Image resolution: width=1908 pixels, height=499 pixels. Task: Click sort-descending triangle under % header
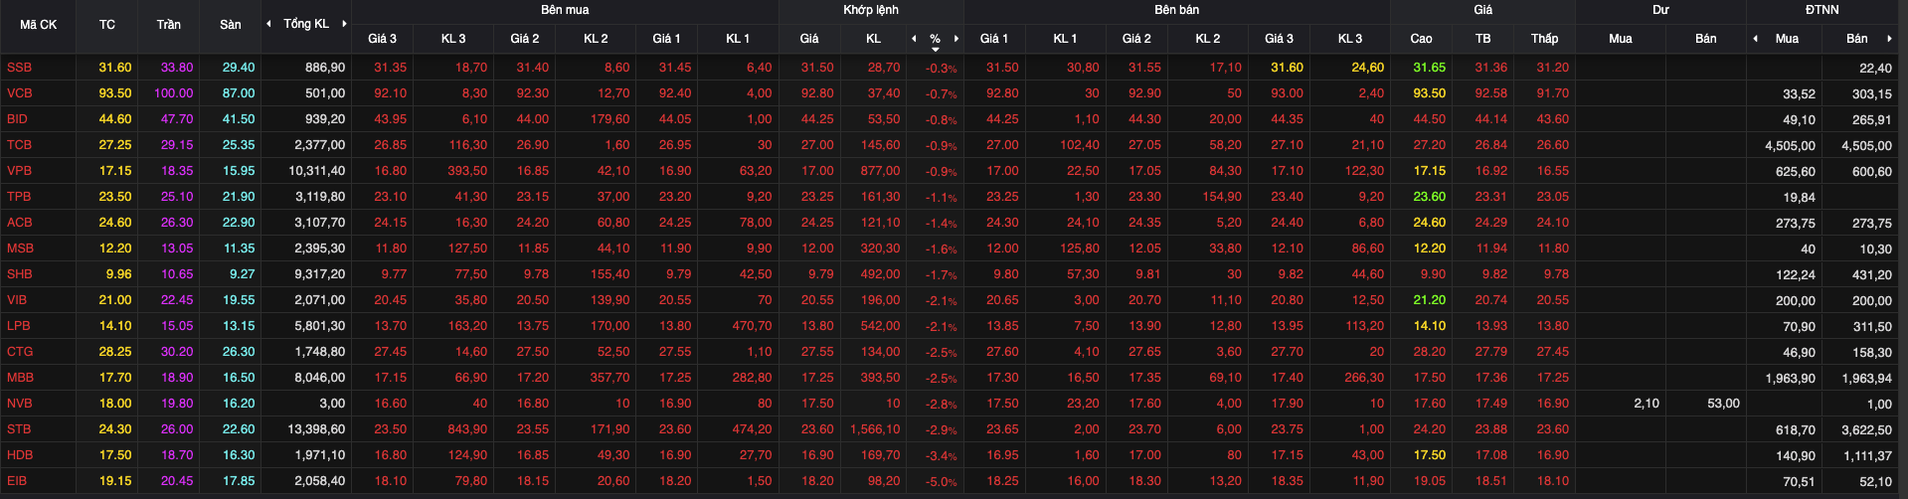935,49
